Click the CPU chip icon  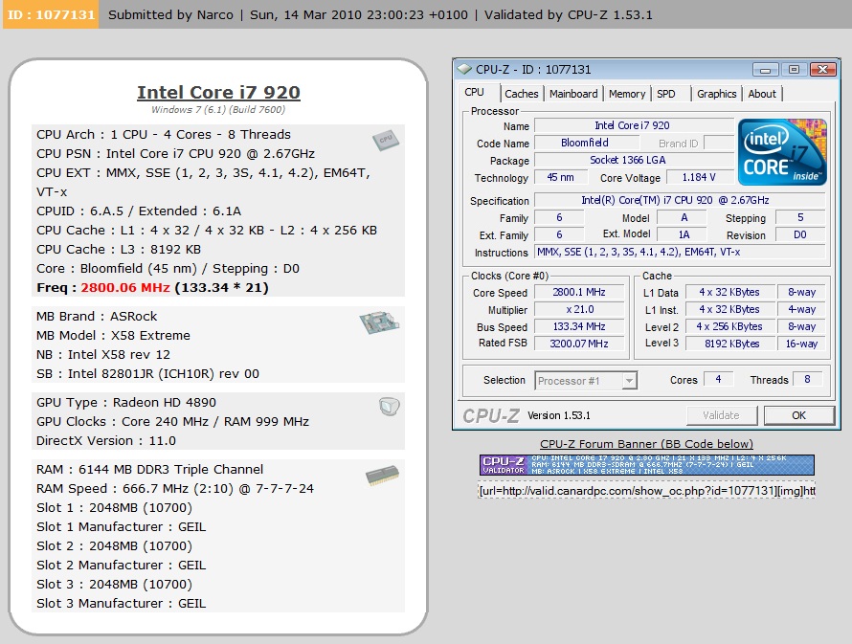click(385, 140)
